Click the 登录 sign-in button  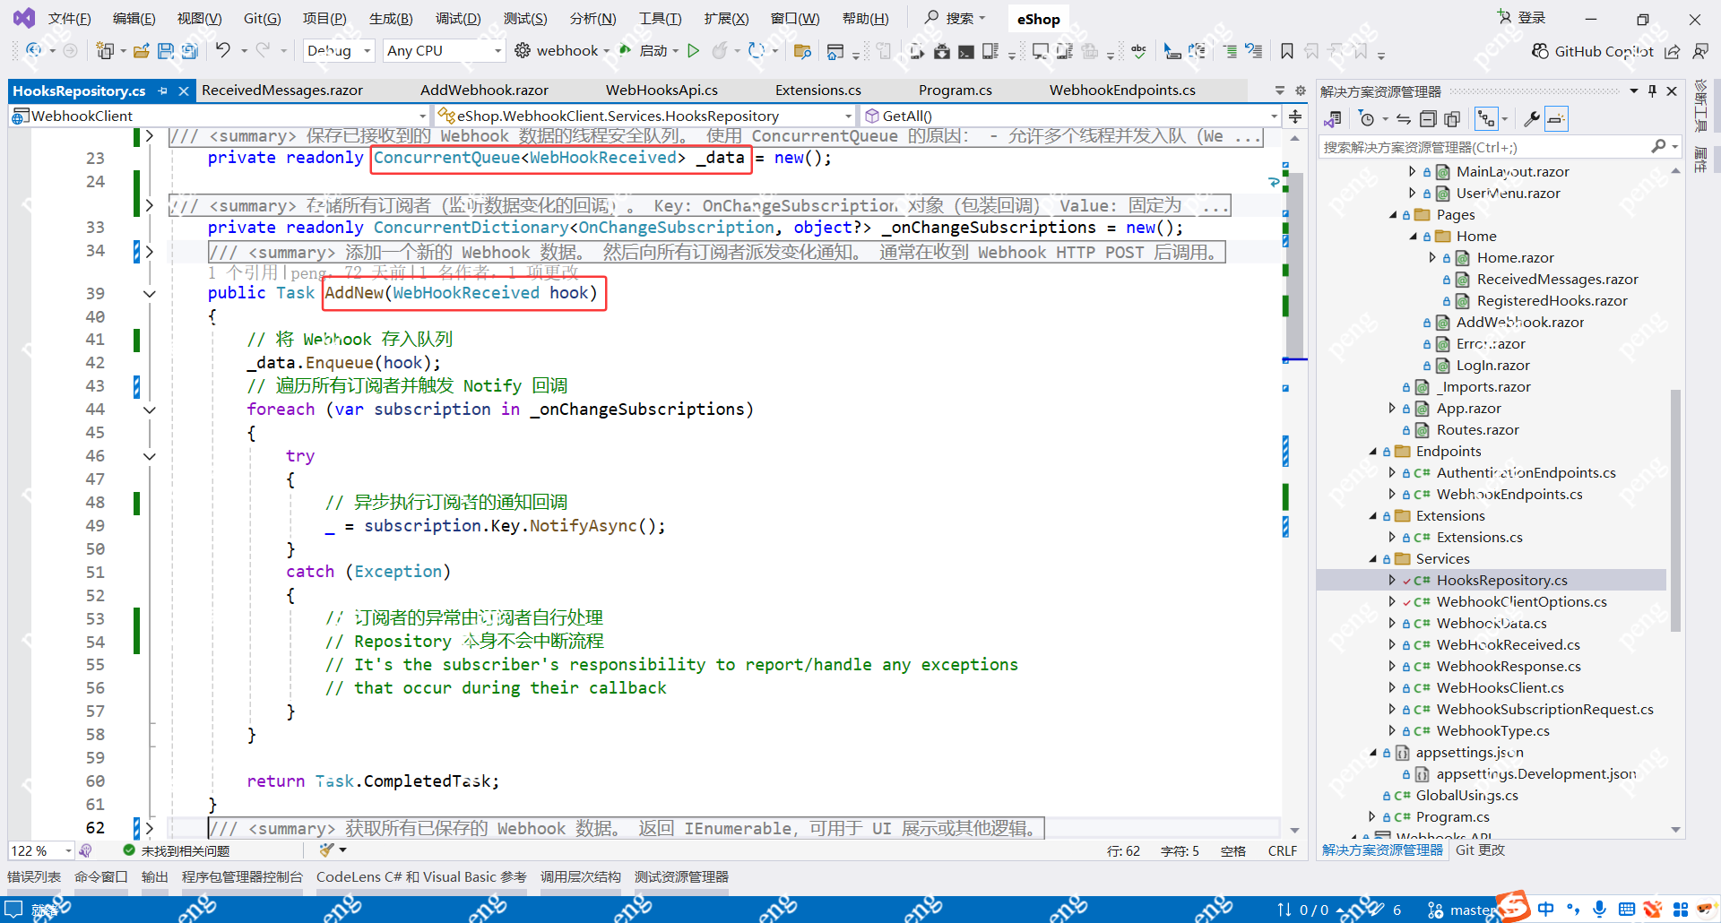(x=1521, y=18)
